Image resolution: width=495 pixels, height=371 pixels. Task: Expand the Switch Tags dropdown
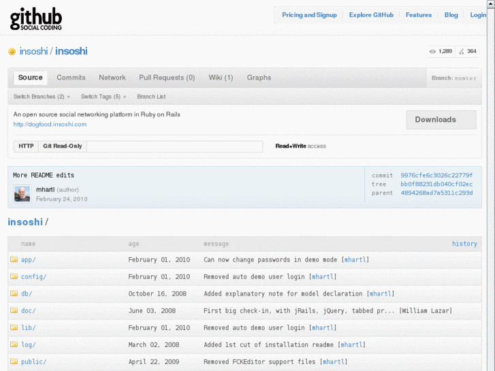click(x=103, y=97)
